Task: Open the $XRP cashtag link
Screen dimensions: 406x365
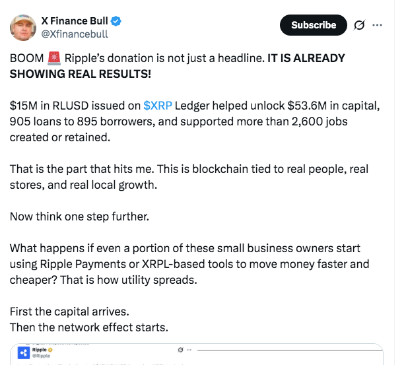Action: (x=156, y=106)
